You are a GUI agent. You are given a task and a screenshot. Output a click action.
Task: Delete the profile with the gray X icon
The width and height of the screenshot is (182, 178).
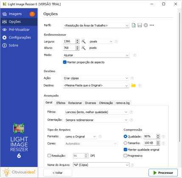pyautogui.click(x=146, y=25)
